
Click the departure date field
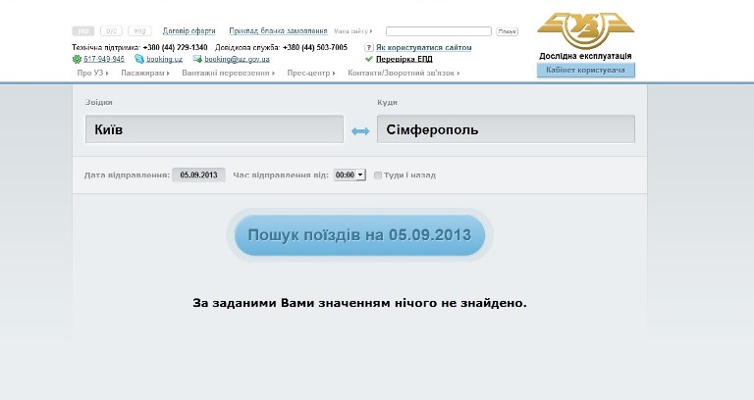tap(198, 175)
